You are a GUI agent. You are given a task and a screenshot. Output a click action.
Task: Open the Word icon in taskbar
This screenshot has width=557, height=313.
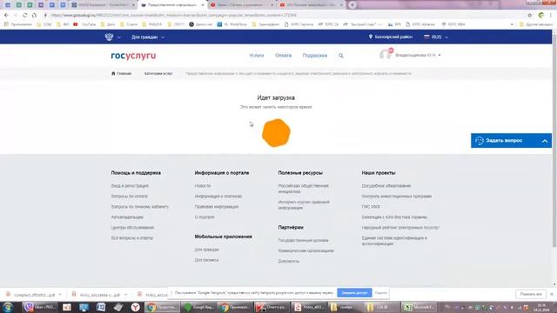click(x=101, y=307)
